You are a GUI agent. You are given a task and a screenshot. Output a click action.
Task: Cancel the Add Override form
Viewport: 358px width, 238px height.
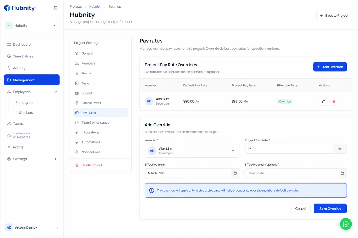[x=301, y=208]
